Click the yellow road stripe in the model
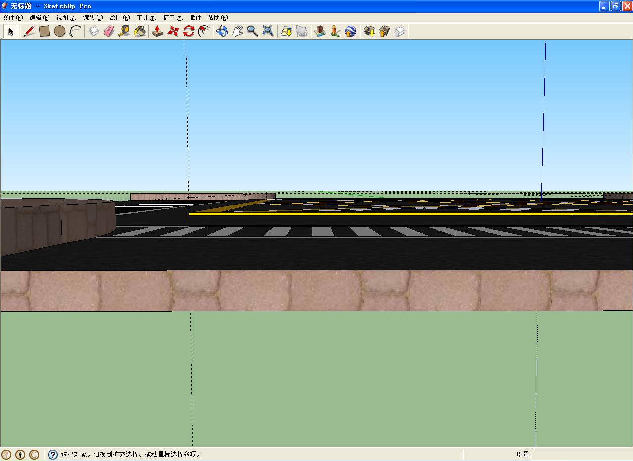The width and height of the screenshot is (633, 461). [x=376, y=214]
